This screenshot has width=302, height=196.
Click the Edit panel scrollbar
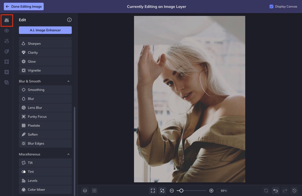pos(75,151)
